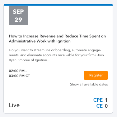Click the 29 day number in badge
117x117 pixels.
(18, 20)
